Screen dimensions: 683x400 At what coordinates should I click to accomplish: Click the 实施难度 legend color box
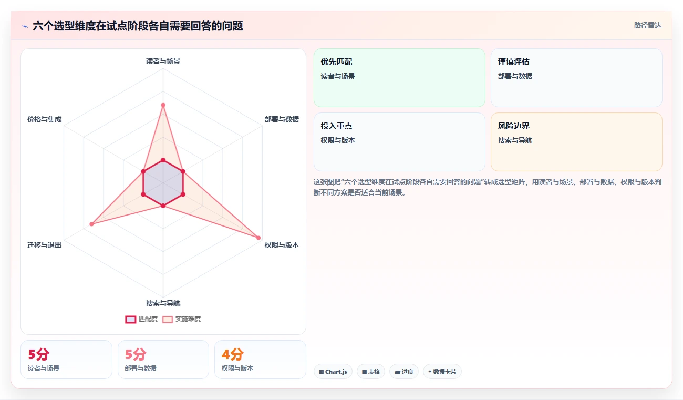pos(168,319)
